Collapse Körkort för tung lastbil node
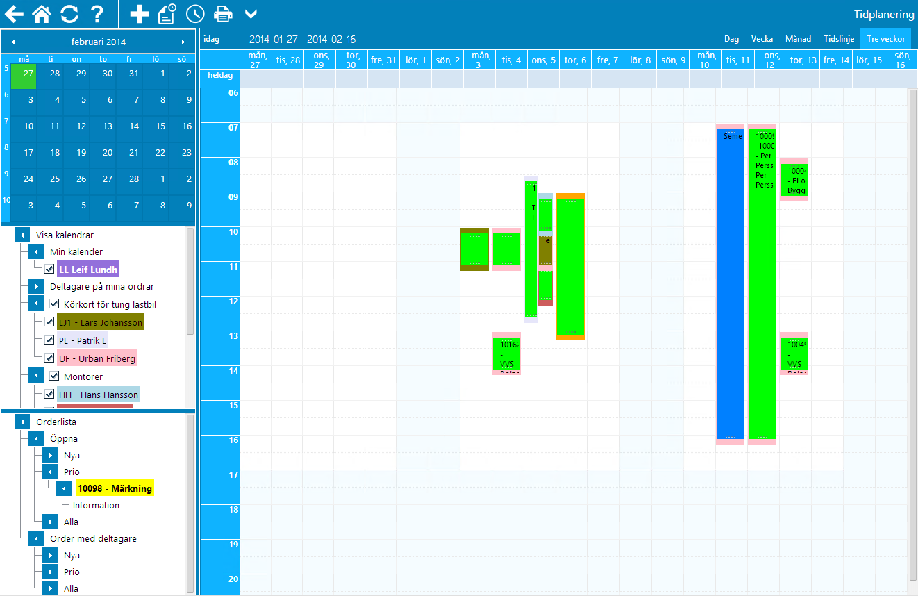 pos(36,304)
